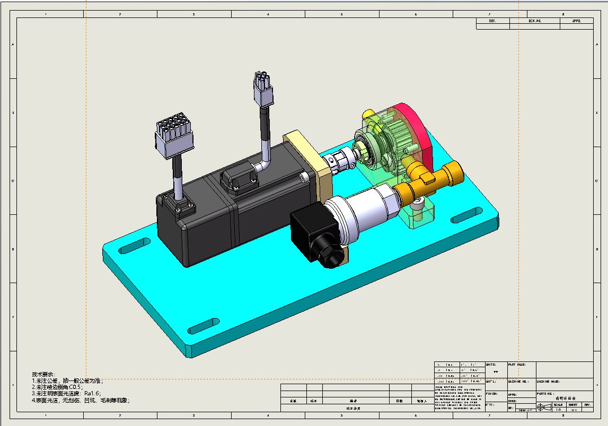
Task: Select the black servo motor body
Action: (x=233, y=209)
